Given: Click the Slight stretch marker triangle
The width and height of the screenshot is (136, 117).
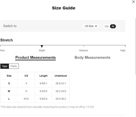Looking at the screenshot, I should [42, 46].
